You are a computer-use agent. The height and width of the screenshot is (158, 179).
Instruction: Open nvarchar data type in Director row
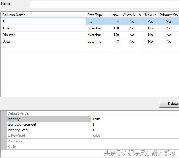(x=97, y=35)
